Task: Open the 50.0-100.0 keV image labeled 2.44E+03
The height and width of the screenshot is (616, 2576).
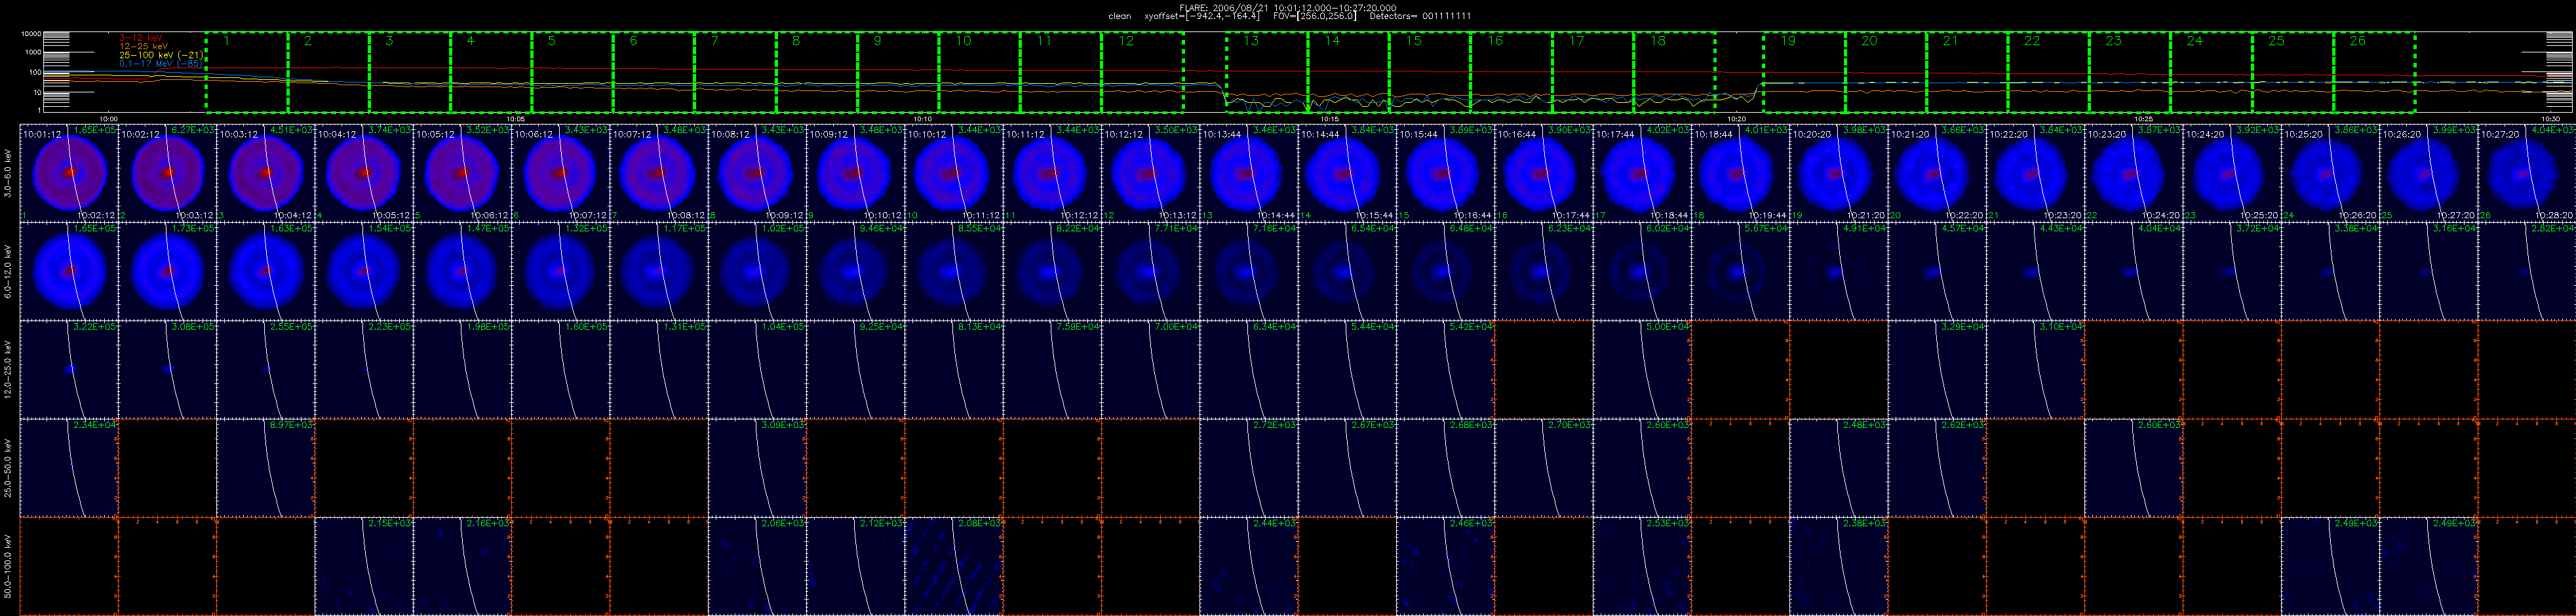Action: pos(1248,565)
